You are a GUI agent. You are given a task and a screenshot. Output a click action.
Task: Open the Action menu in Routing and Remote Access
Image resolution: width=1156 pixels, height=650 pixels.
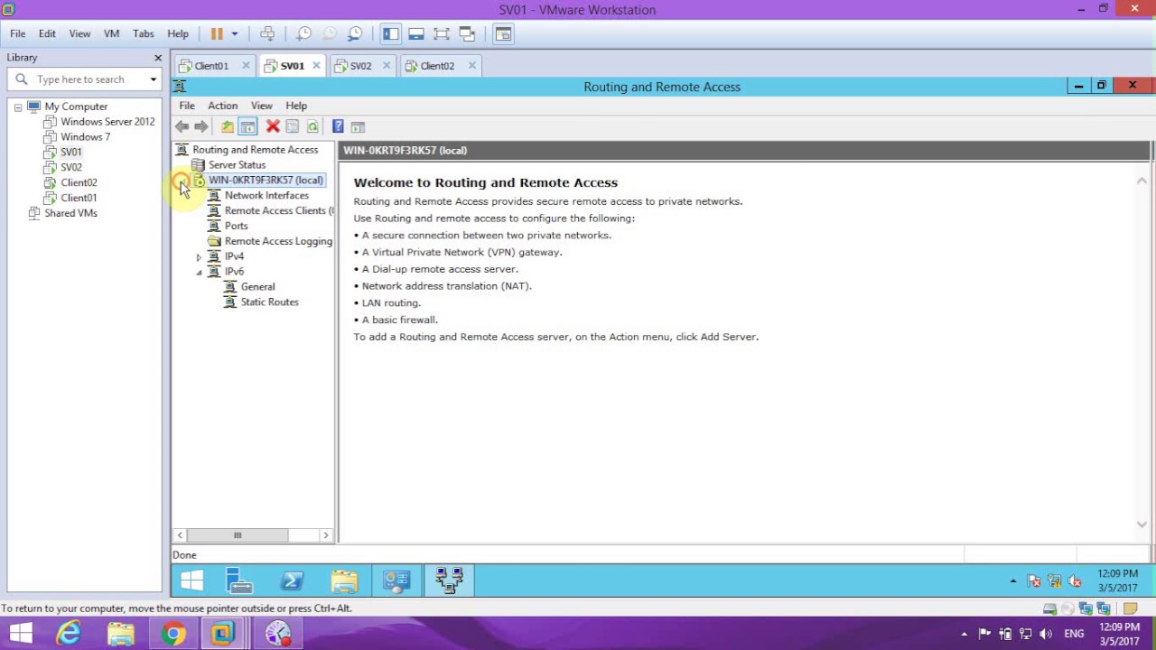222,106
